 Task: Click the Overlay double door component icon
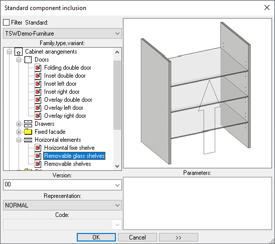[38, 100]
